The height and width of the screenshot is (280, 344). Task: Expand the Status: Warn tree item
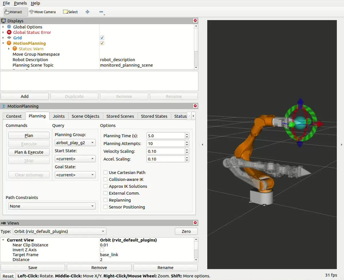pos(9,49)
